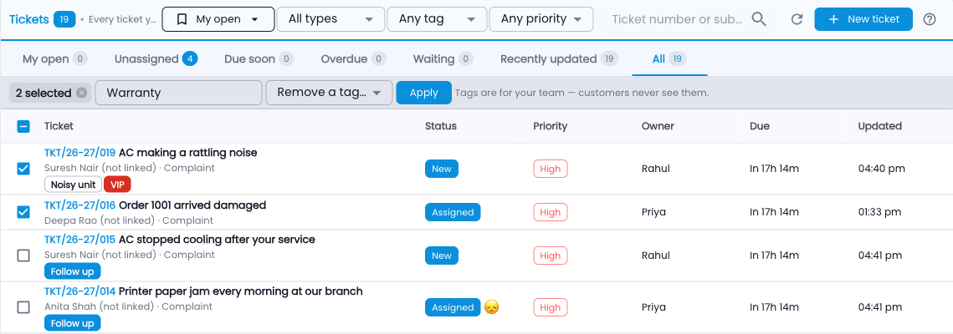This screenshot has height=334, width=953.
Task: Click the red VIP tag
Action: coord(117,185)
